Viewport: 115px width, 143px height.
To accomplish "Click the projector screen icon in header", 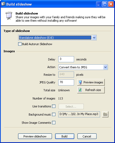I will point(9,16).
